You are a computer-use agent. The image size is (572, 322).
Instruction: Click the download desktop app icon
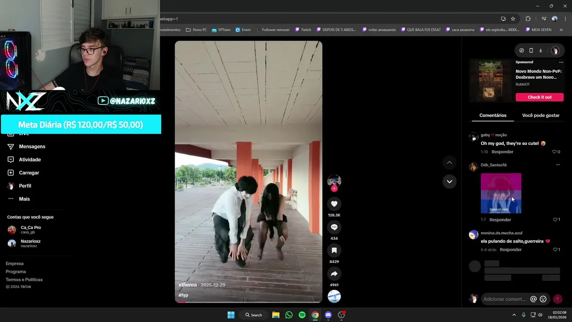pos(540,51)
